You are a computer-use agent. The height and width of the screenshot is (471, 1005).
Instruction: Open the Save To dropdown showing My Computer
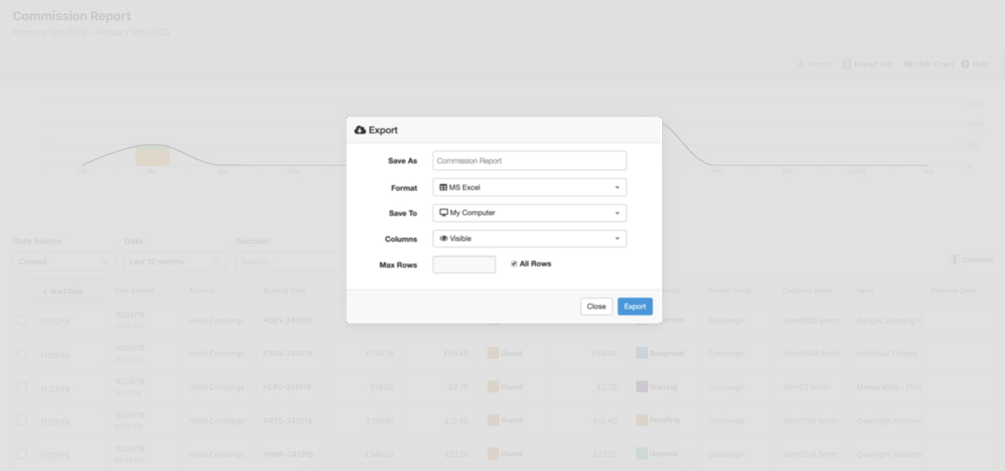click(530, 213)
